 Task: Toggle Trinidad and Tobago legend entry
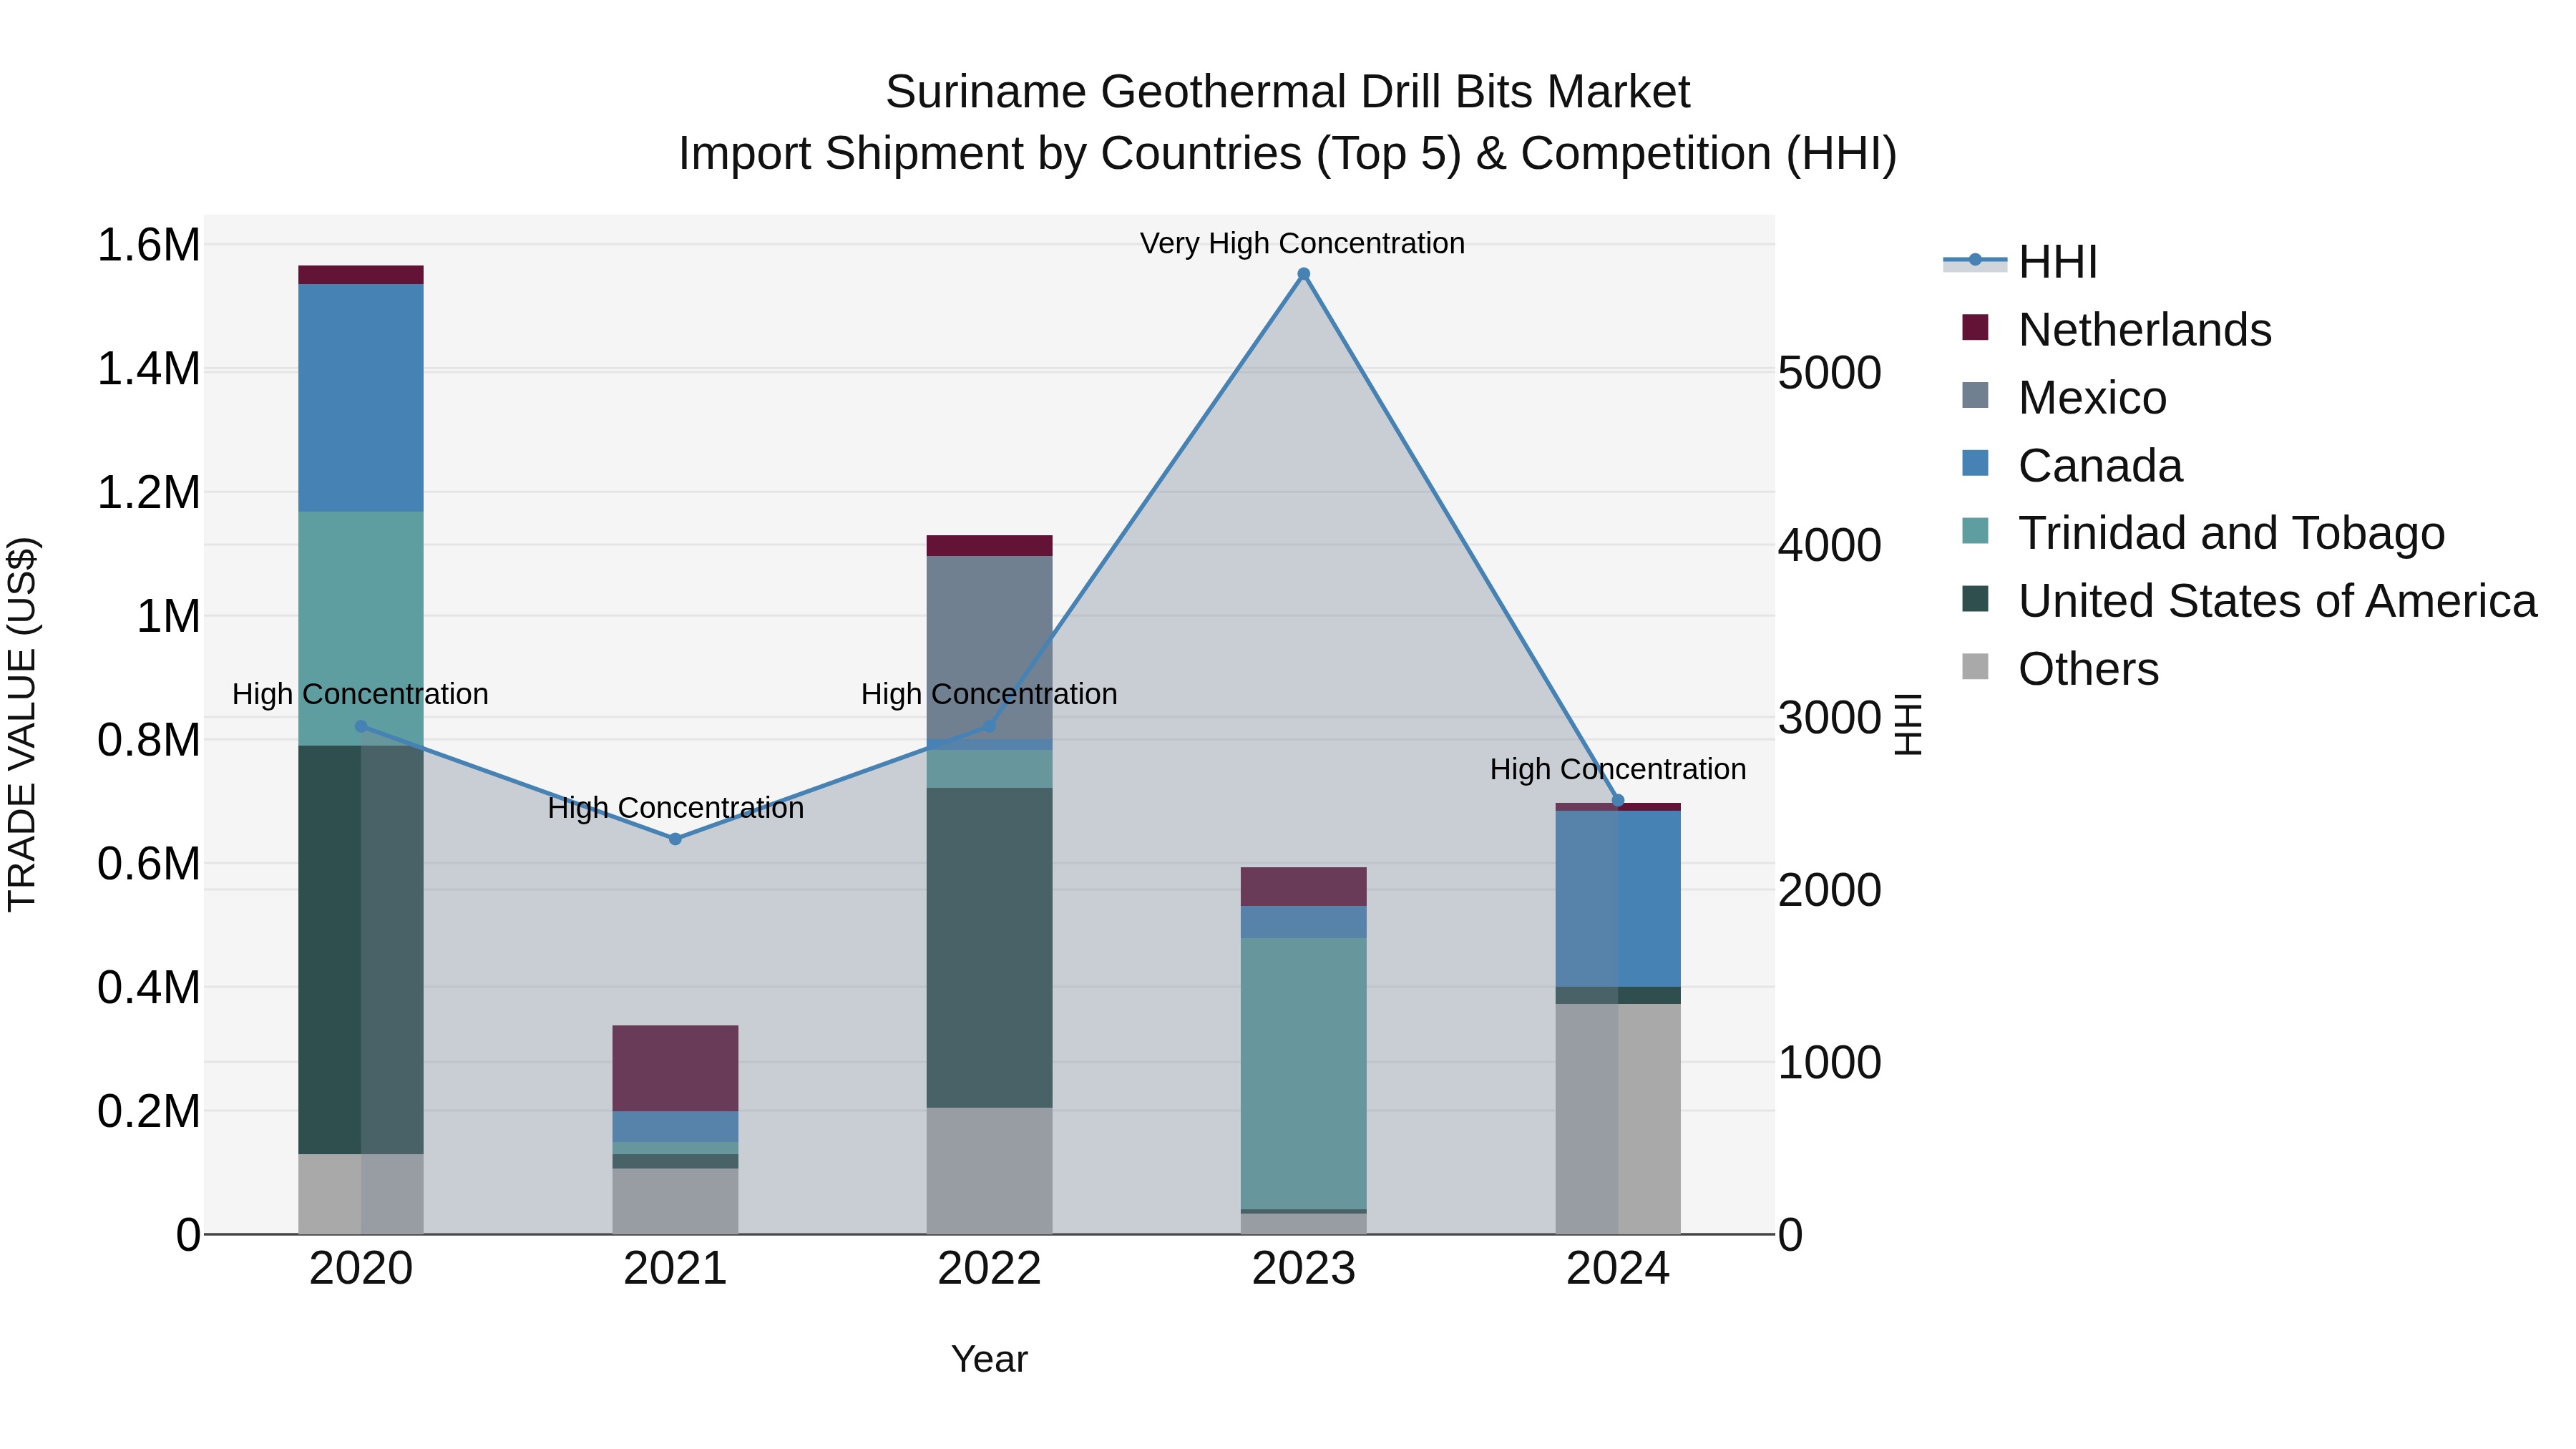coord(2203,533)
